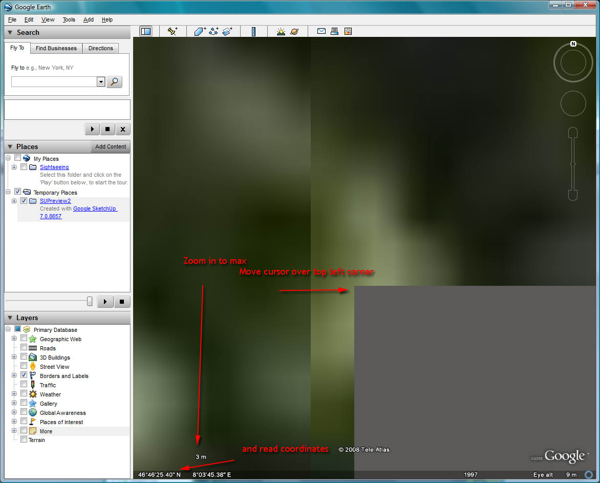
Task: Click the zoom slider in navigation controls
Action: coord(573,164)
